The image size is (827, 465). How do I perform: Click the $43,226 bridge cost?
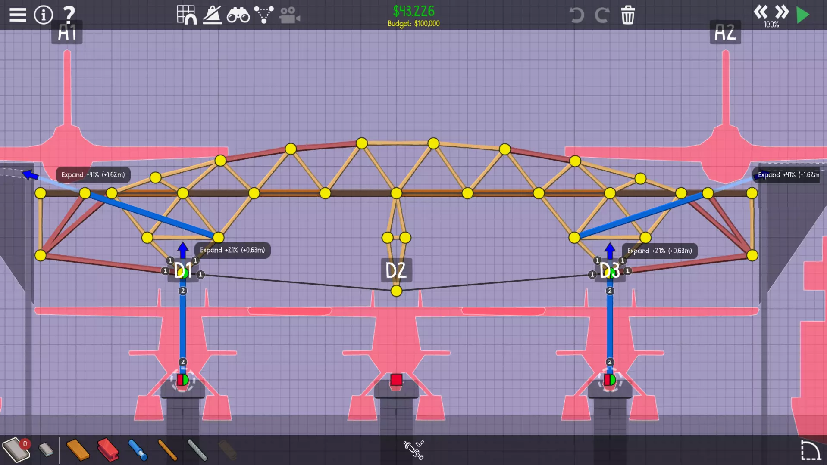[x=413, y=11]
